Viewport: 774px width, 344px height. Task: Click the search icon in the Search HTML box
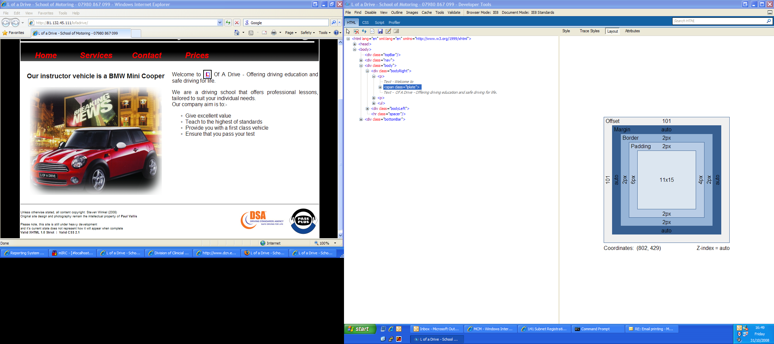click(x=769, y=21)
